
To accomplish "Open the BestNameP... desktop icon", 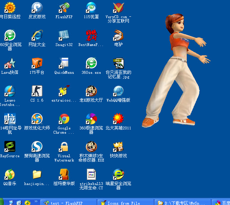I will click(x=91, y=36).
